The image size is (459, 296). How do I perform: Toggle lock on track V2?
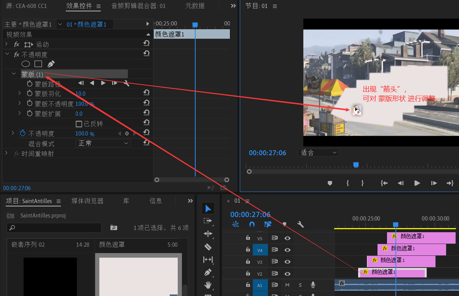[x=248, y=273]
